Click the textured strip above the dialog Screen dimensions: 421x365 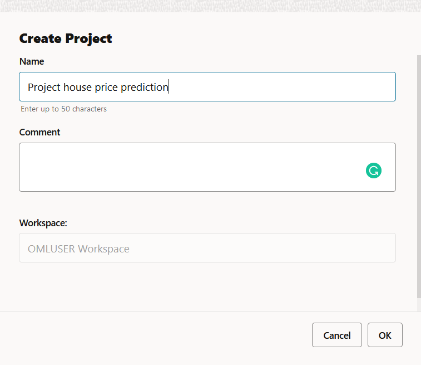click(x=210, y=6)
